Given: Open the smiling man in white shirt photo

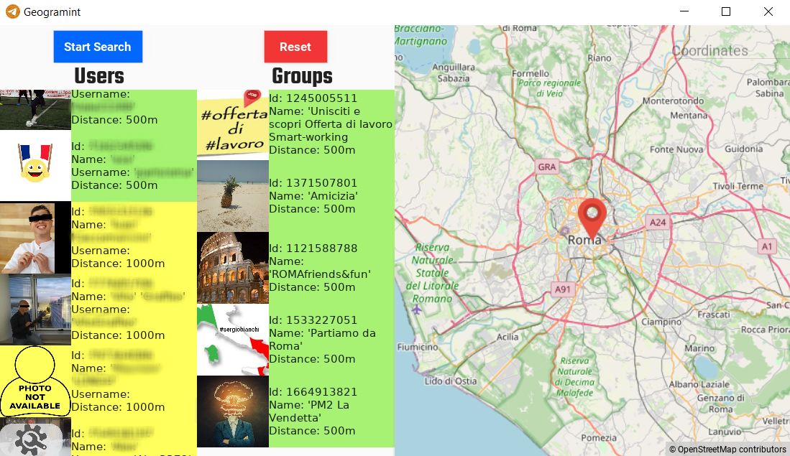Looking at the screenshot, I should [x=35, y=238].
